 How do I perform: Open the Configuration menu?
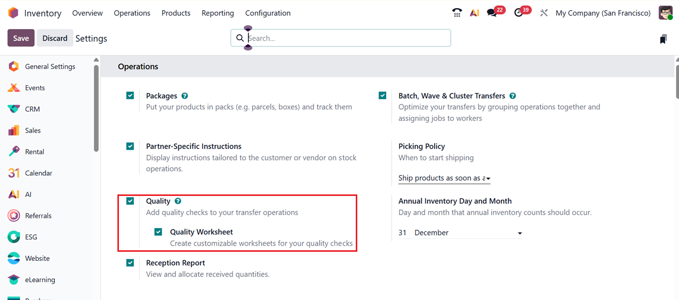coord(268,13)
